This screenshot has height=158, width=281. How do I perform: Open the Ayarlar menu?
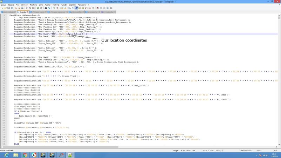(48, 5)
